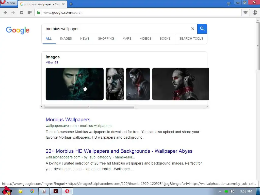Open the Angry Birds Start button
This screenshot has height=195, width=260.
coord(7,191)
